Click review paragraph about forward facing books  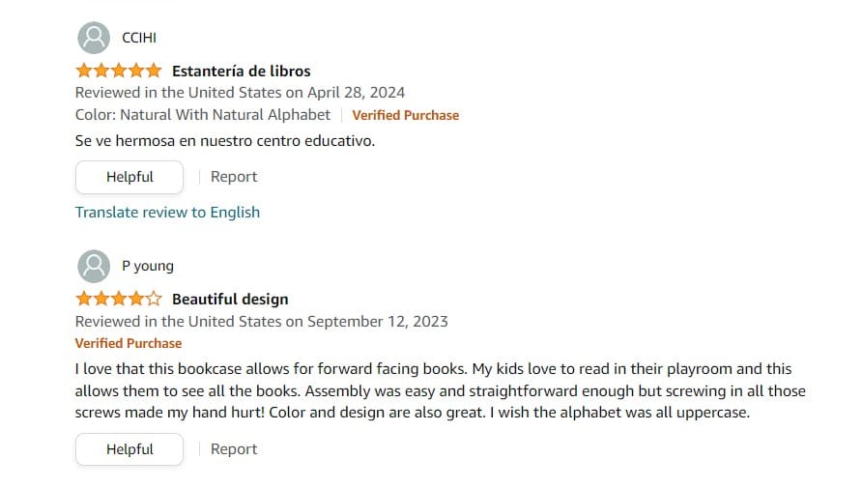[x=441, y=390]
